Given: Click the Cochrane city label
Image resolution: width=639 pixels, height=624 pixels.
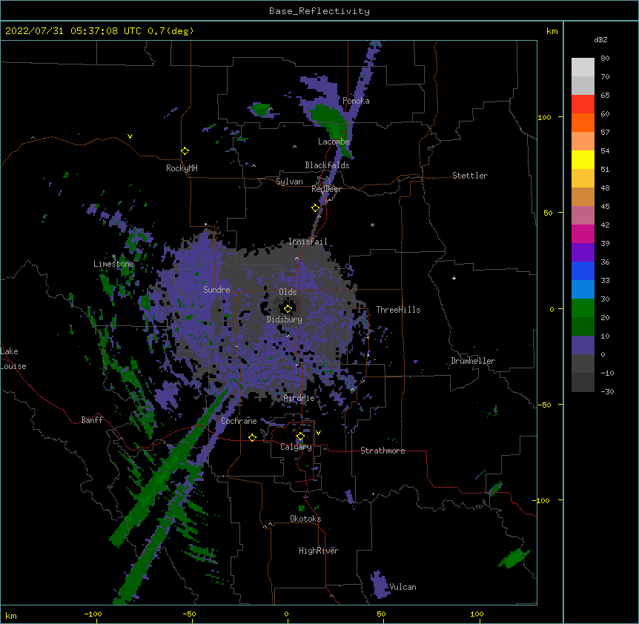Looking at the screenshot, I should [x=239, y=421].
